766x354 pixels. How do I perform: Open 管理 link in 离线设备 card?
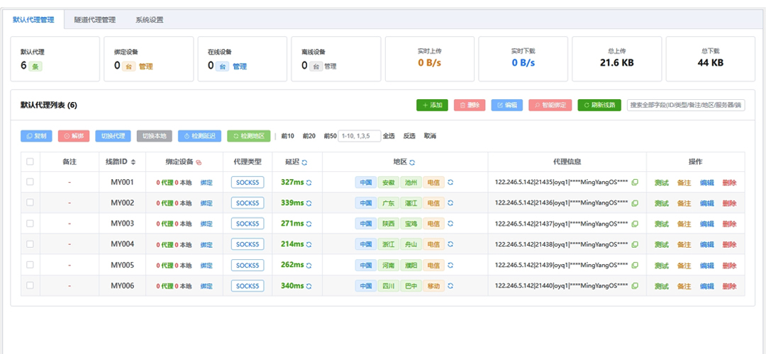[331, 67]
